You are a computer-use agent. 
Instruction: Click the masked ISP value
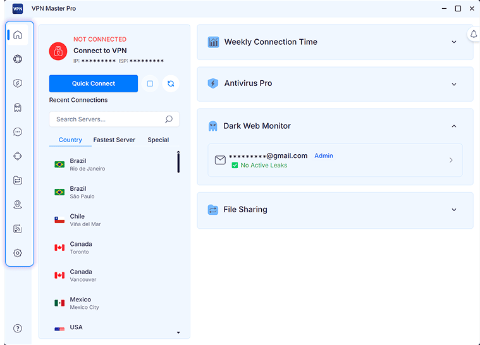tap(147, 61)
